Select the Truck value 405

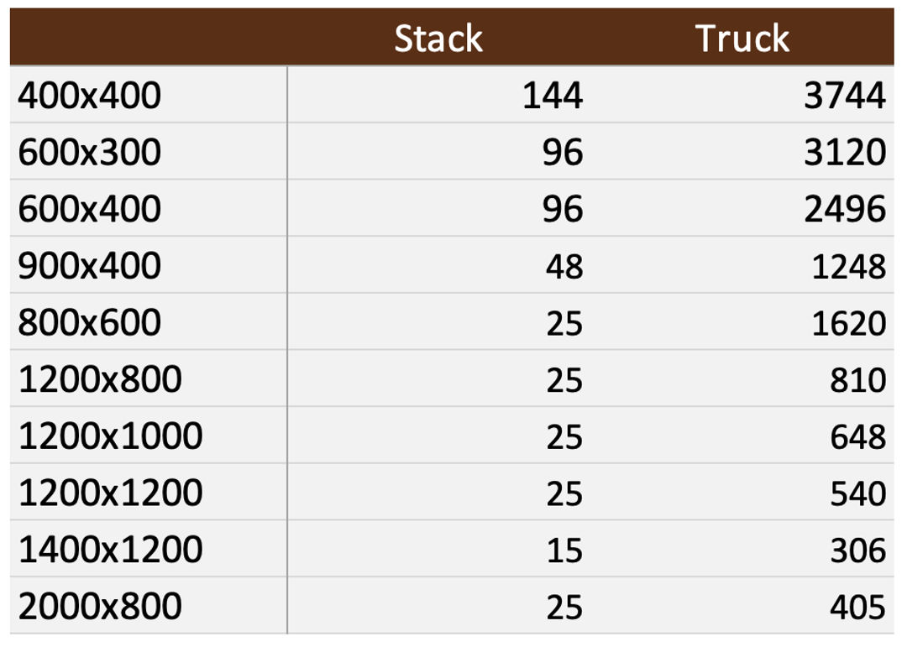(x=857, y=607)
